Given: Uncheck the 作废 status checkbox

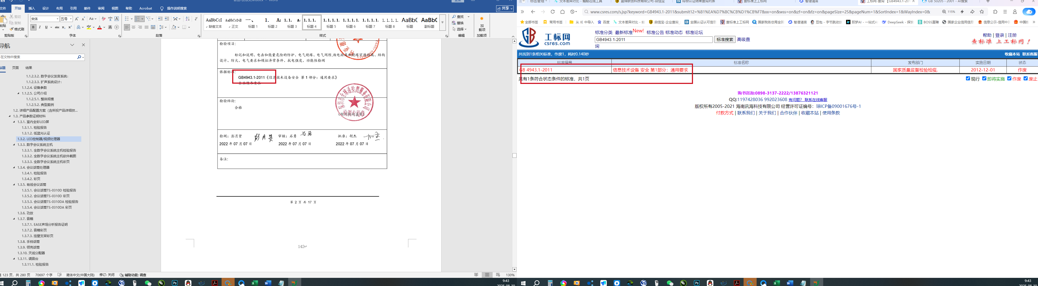Looking at the screenshot, I should (x=1009, y=78).
